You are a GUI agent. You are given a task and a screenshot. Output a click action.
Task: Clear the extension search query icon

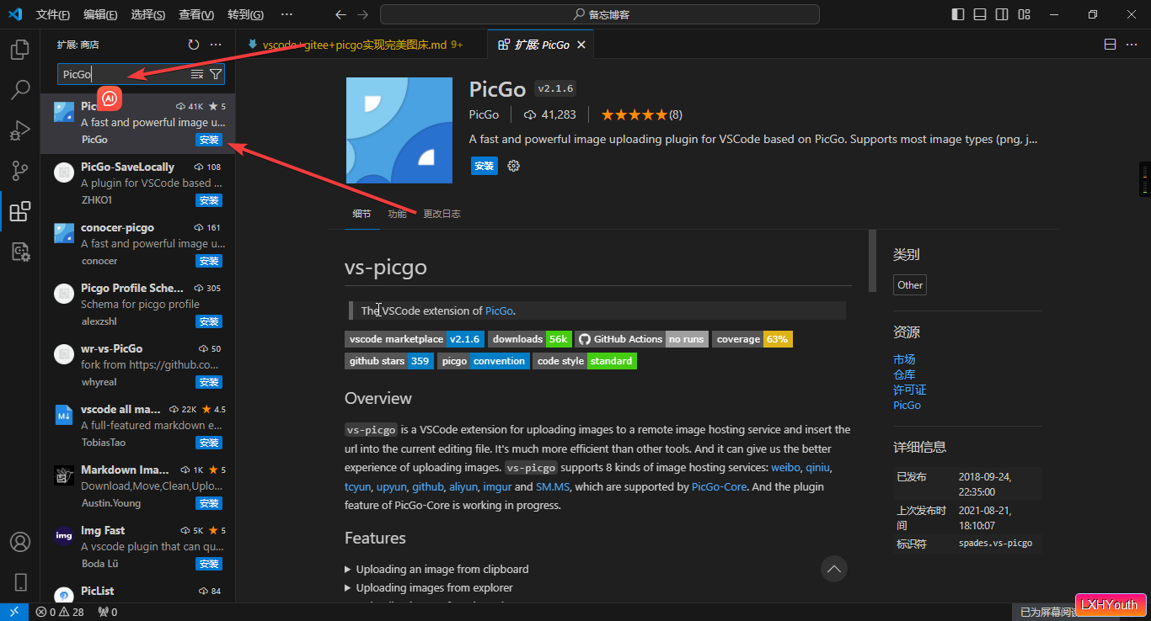195,74
